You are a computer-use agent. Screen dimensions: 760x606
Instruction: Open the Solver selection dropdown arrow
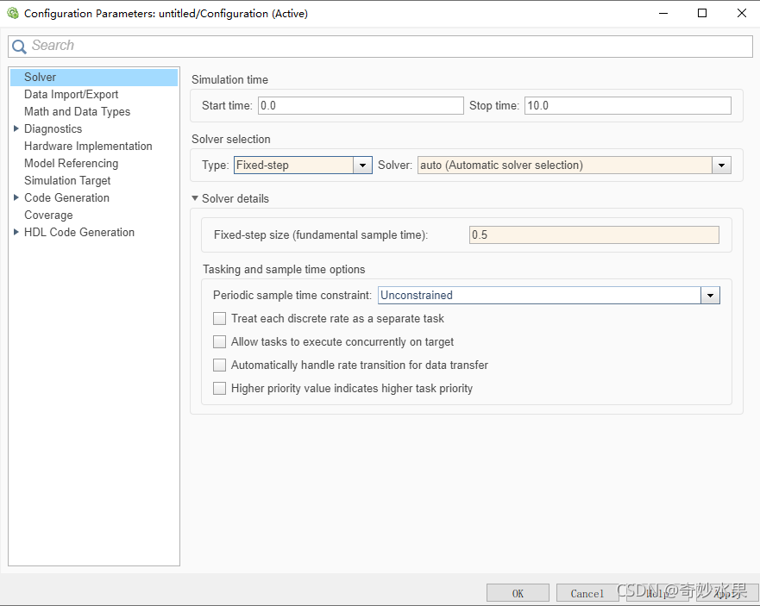click(x=722, y=166)
